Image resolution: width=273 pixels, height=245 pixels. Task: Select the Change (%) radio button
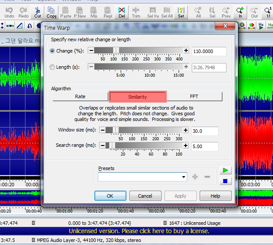pos(53,51)
